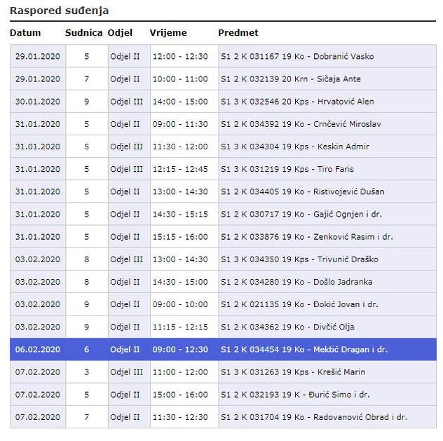Select the Dobranić Vasko case row
443x441 pixels.
tap(297, 57)
